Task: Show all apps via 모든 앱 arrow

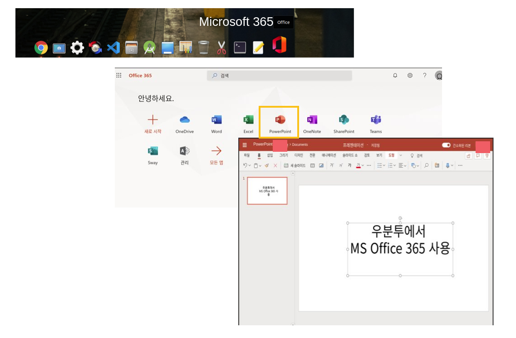Action: point(216,151)
